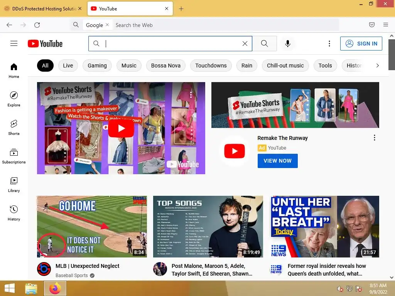Start voice search with microphone
This screenshot has width=395, height=296.
[288, 44]
